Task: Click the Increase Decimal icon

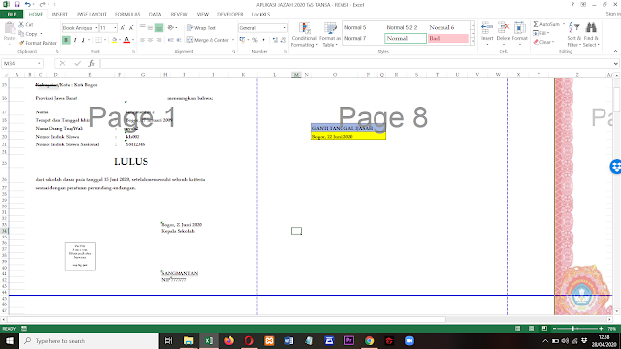Action: pyautogui.click(x=275, y=40)
